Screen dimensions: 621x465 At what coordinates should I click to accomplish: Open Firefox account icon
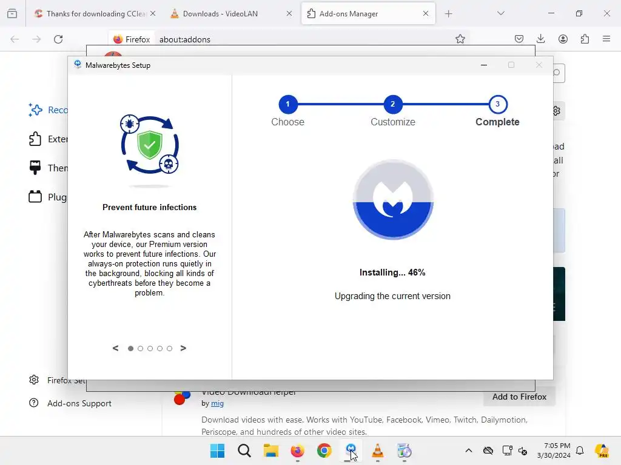pos(563,39)
